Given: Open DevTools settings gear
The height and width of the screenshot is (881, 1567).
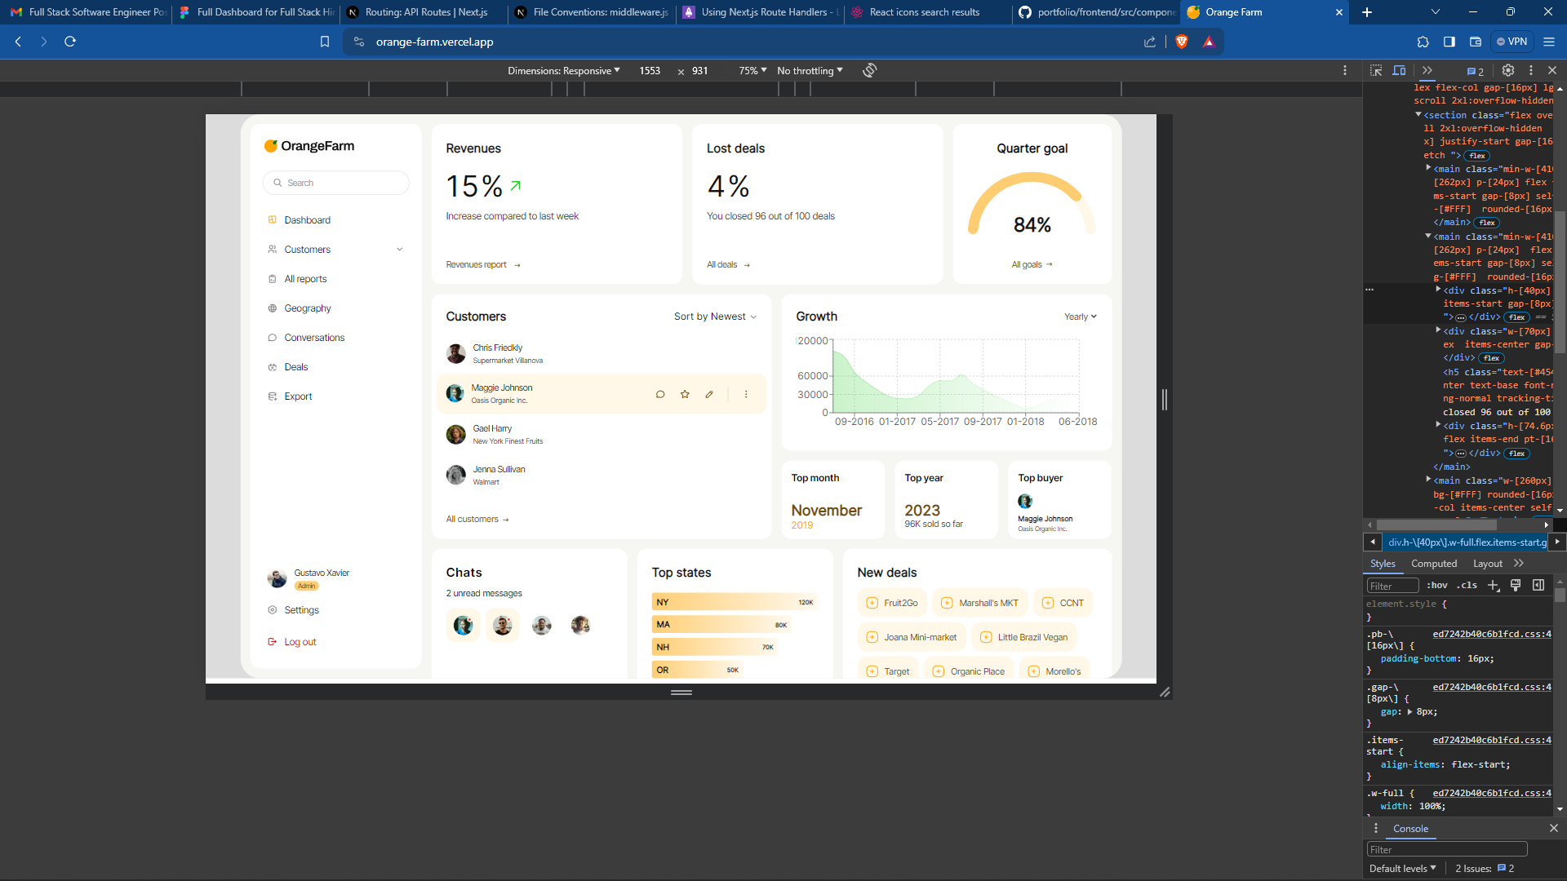Looking at the screenshot, I should [x=1508, y=70].
